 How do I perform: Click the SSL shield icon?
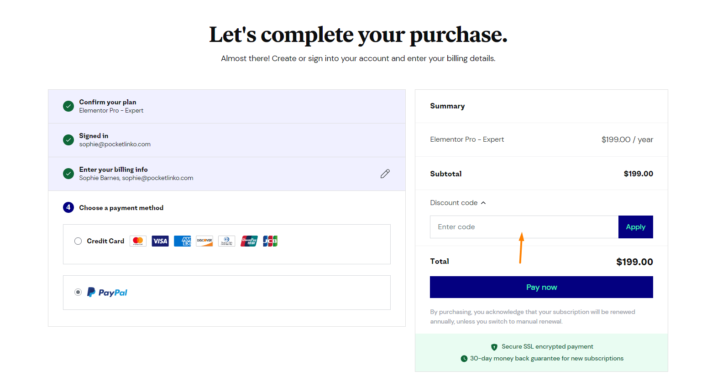(x=494, y=347)
